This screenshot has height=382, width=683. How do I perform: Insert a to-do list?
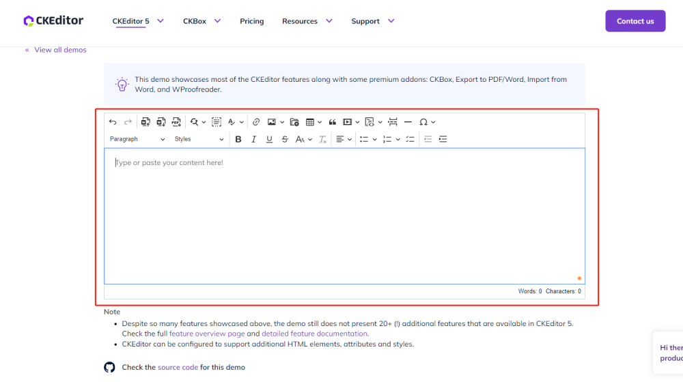pyautogui.click(x=410, y=139)
